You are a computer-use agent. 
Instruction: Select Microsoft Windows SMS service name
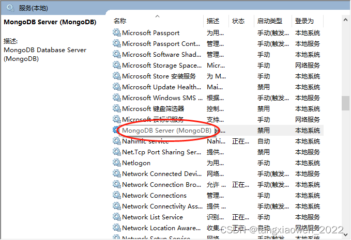[162, 98]
